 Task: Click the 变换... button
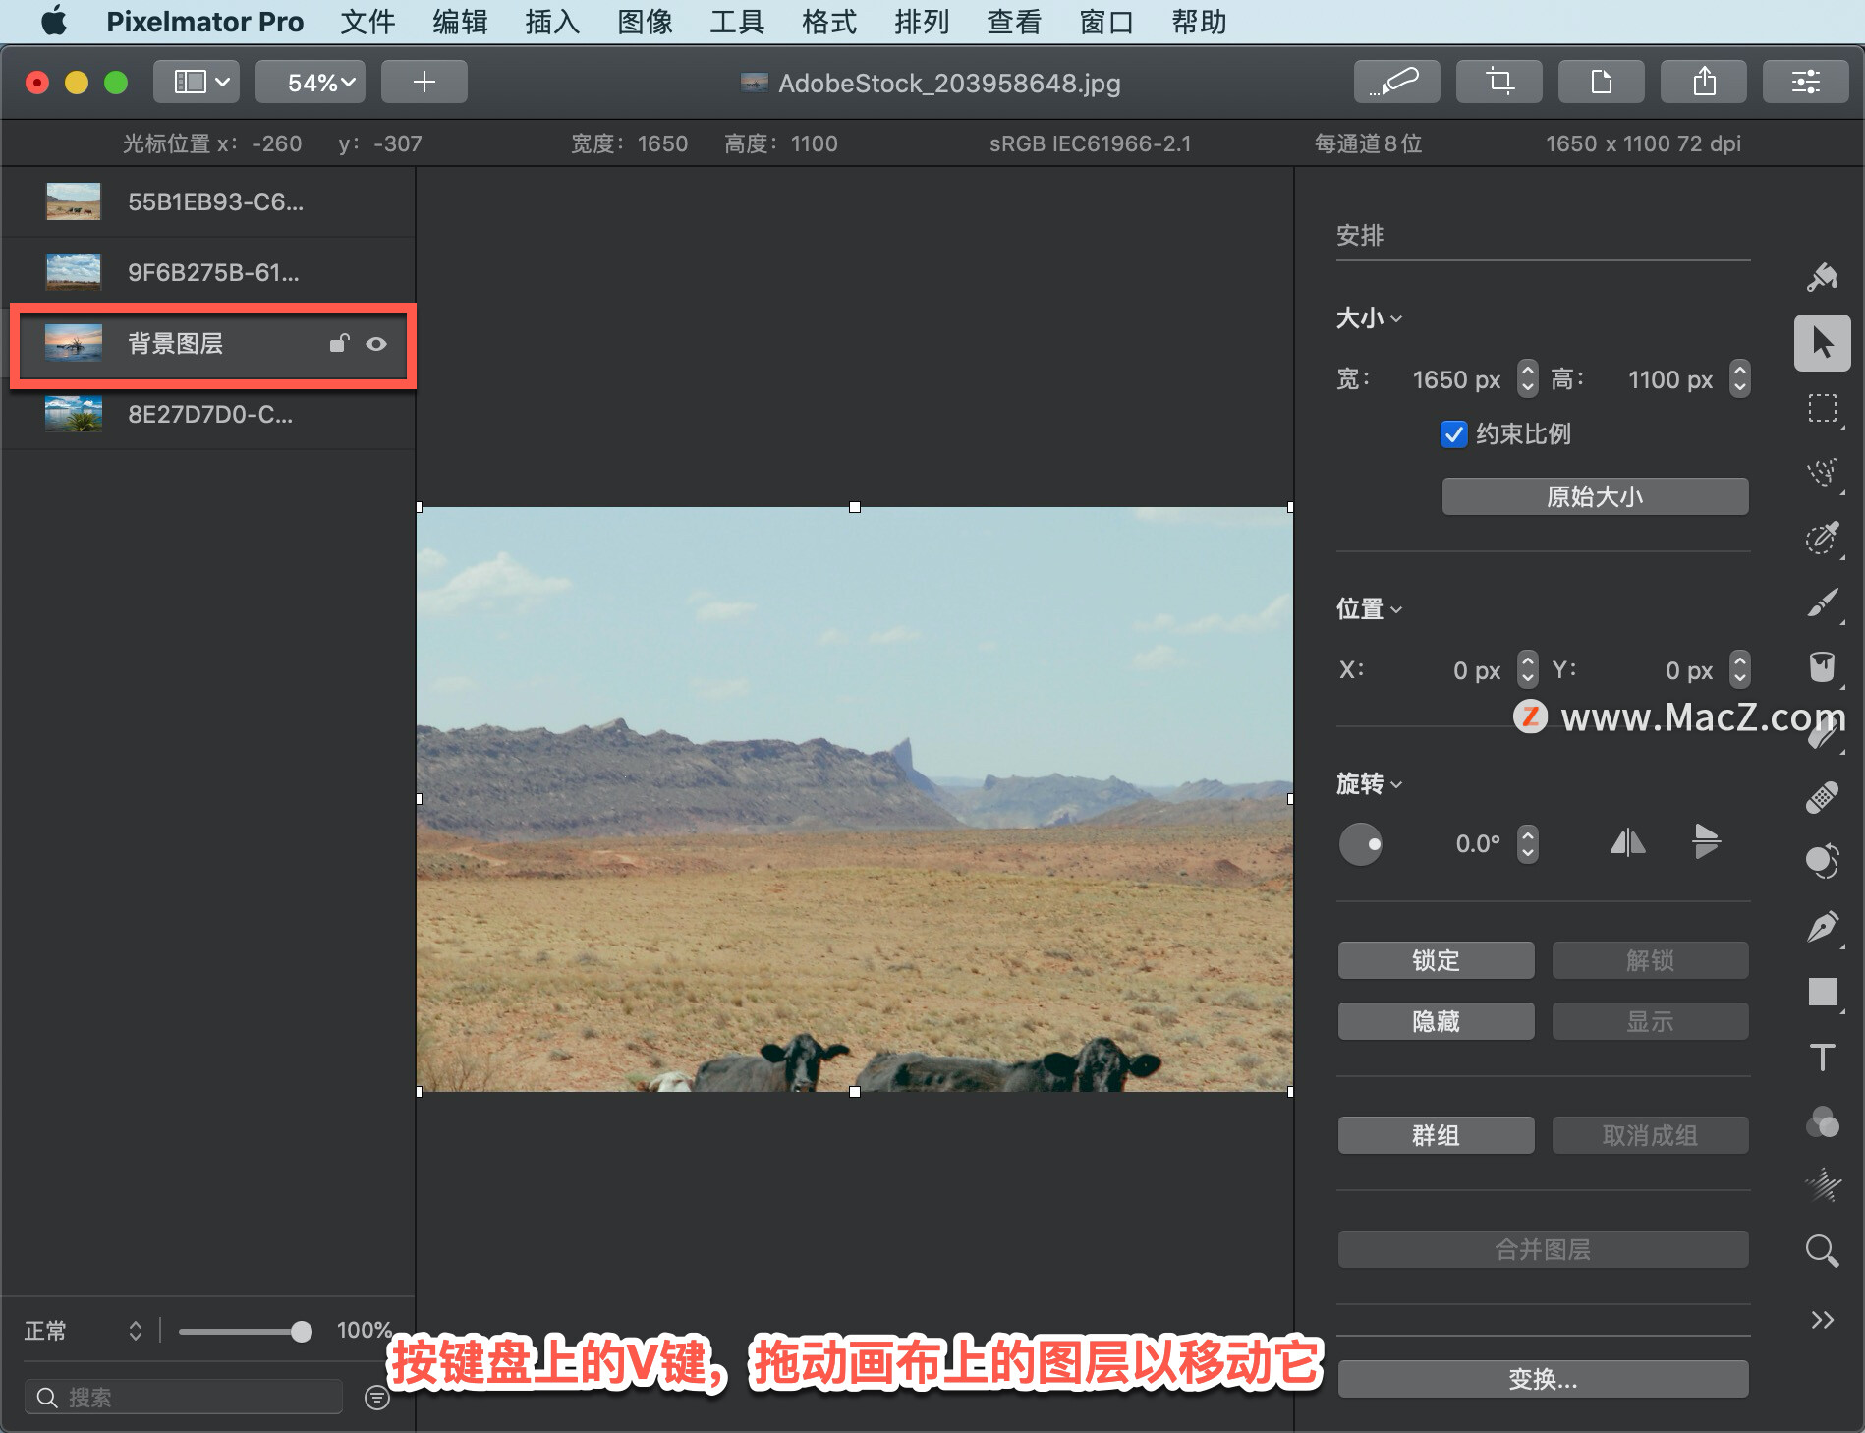tap(1543, 1379)
